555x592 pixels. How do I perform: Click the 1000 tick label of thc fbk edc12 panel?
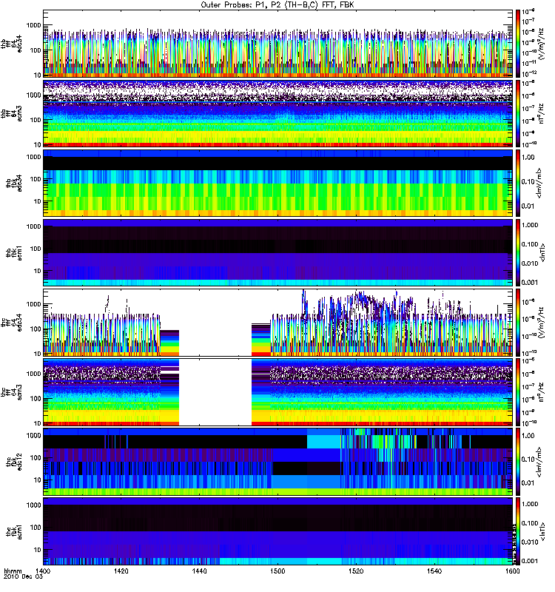point(33,435)
